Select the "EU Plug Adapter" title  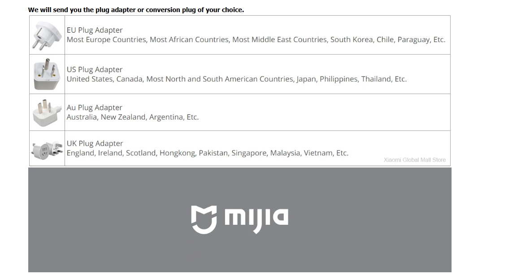tap(95, 30)
